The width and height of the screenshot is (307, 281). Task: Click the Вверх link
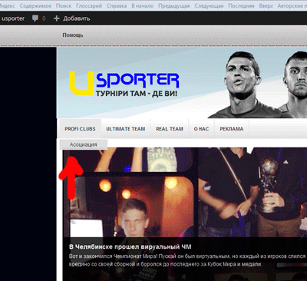pyautogui.click(x=266, y=5)
